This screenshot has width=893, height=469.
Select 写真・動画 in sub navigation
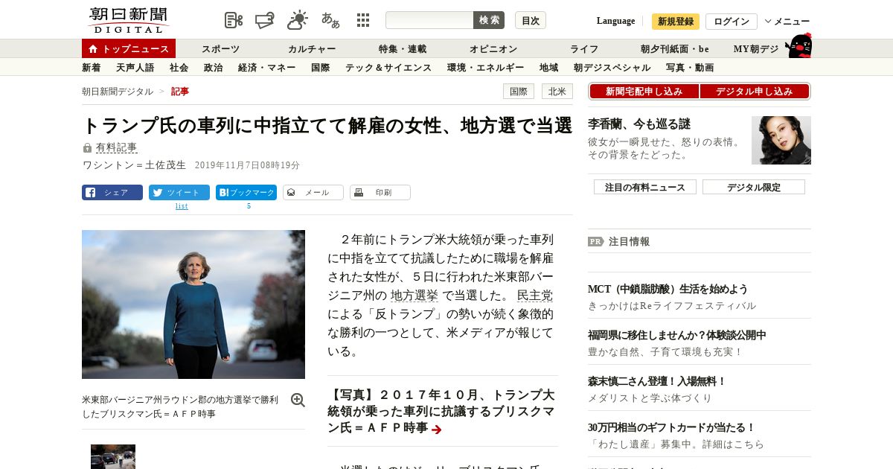(690, 68)
